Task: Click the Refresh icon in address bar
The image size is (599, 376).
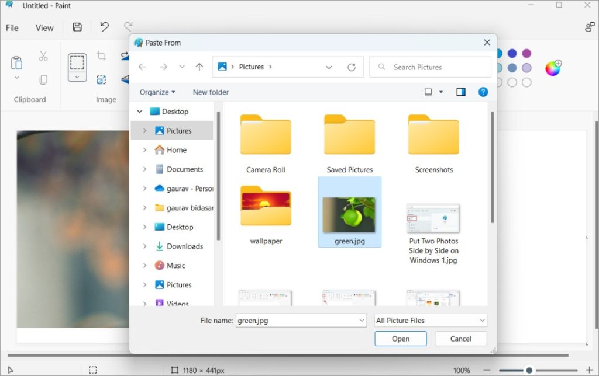Action: tap(352, 67)
